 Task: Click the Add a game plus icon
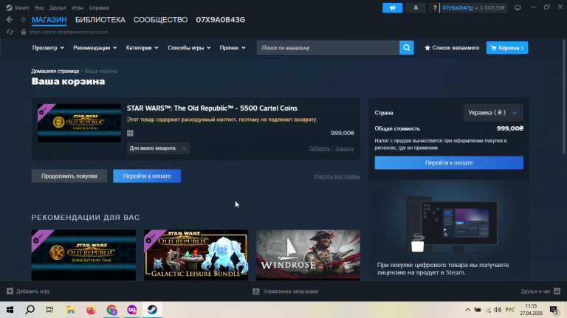pos(10,291)
